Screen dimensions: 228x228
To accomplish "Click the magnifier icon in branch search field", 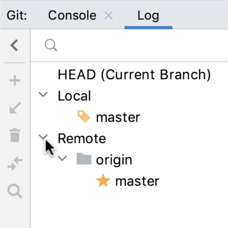I will click(51, 46).
